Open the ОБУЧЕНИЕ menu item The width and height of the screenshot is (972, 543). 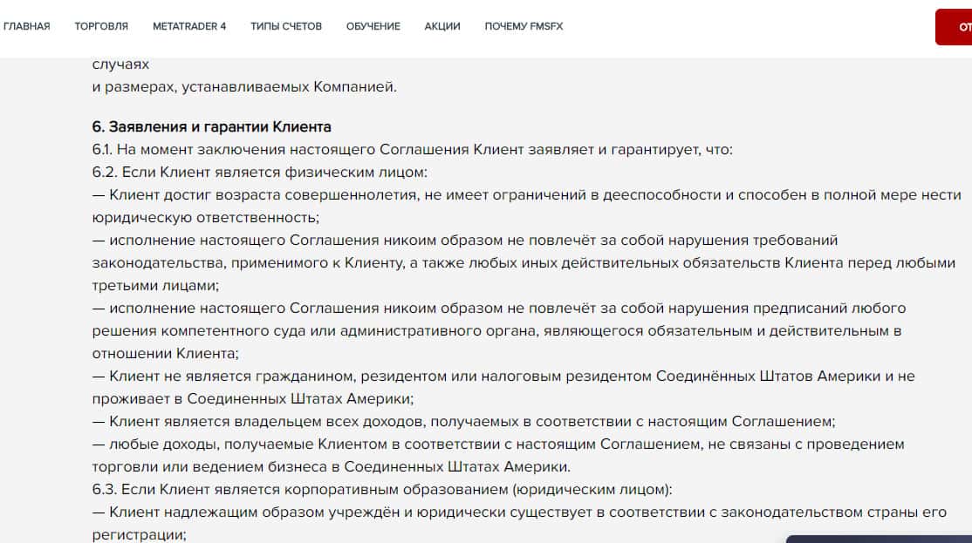coord(373,26)
